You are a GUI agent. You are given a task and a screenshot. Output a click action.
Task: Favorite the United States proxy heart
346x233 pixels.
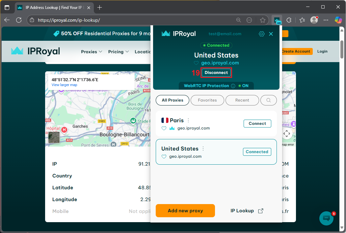click(164, 156)
